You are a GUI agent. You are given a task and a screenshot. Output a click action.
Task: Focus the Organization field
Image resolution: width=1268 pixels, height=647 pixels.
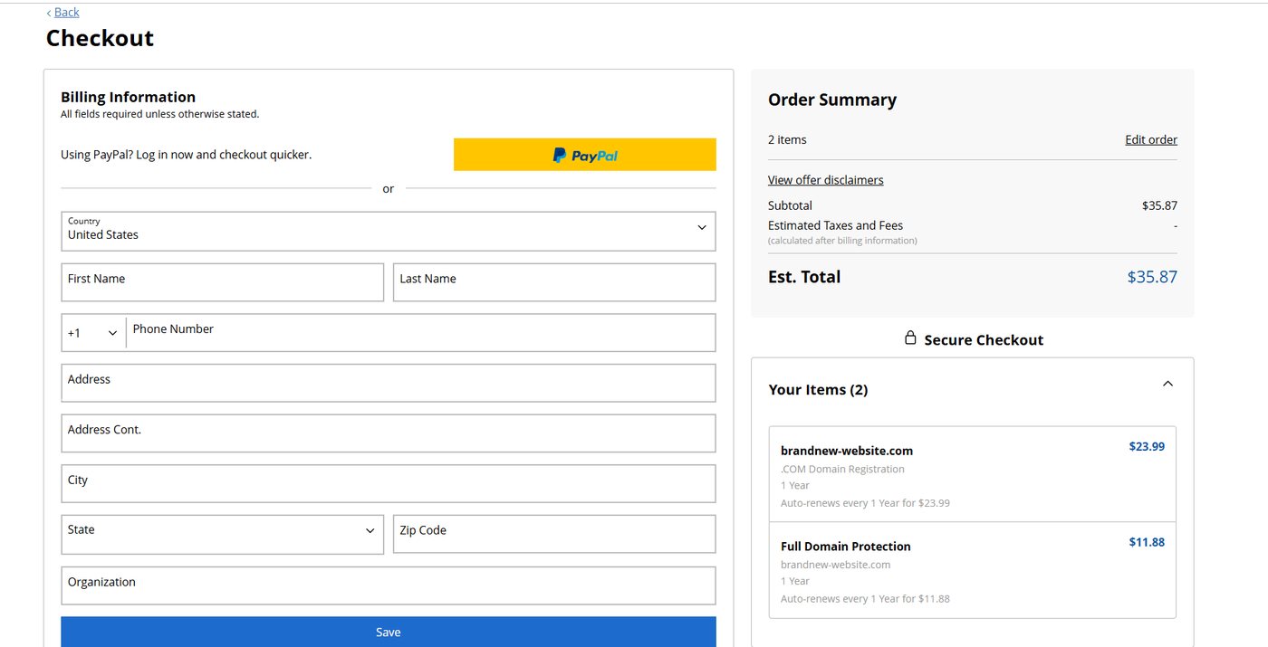[388, 585]
